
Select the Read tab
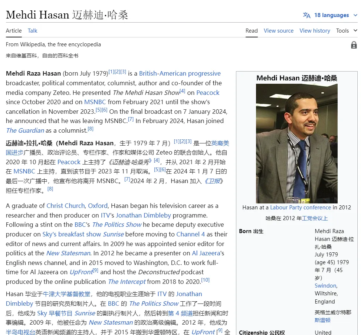252,31
